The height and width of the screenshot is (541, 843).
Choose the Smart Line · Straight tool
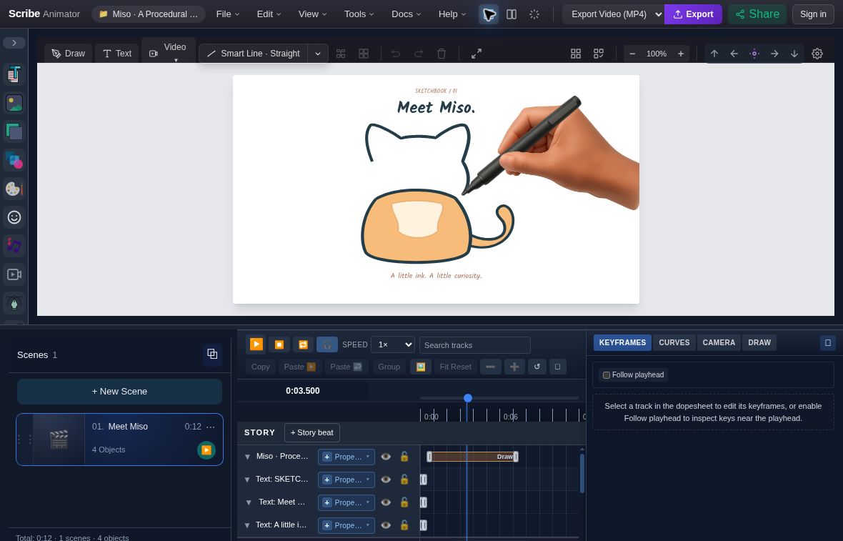253,53
